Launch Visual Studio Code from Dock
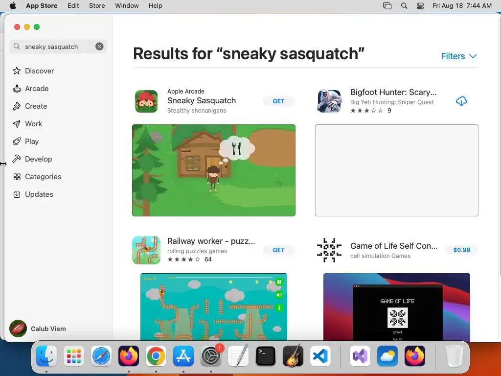 pyautogui.click(x=320, y=356)
